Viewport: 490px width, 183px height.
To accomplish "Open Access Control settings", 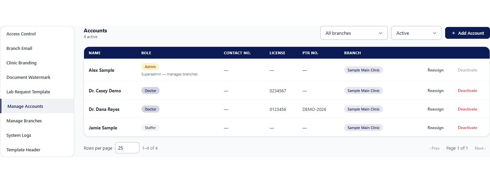I will tap(37, 34).
